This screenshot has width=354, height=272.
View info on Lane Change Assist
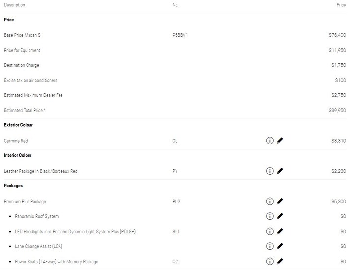(x=270, y=246)
